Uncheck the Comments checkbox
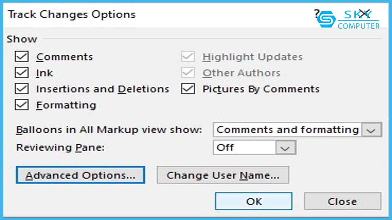This screenshot has width=392, height=220. coord(22,57)
